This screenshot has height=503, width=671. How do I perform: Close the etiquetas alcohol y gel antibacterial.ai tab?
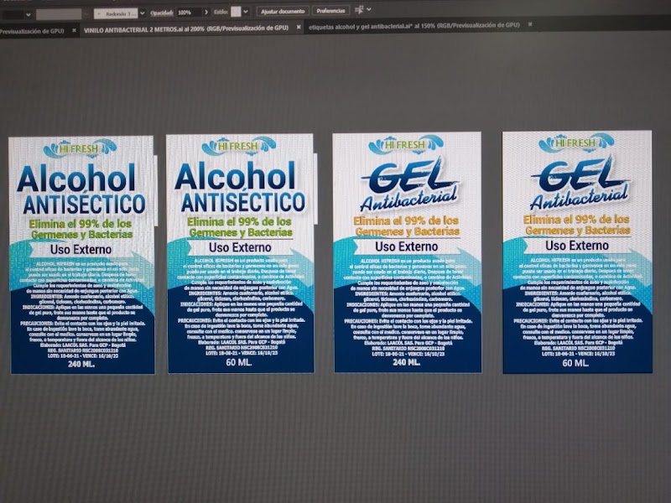(x=530, y=24)
